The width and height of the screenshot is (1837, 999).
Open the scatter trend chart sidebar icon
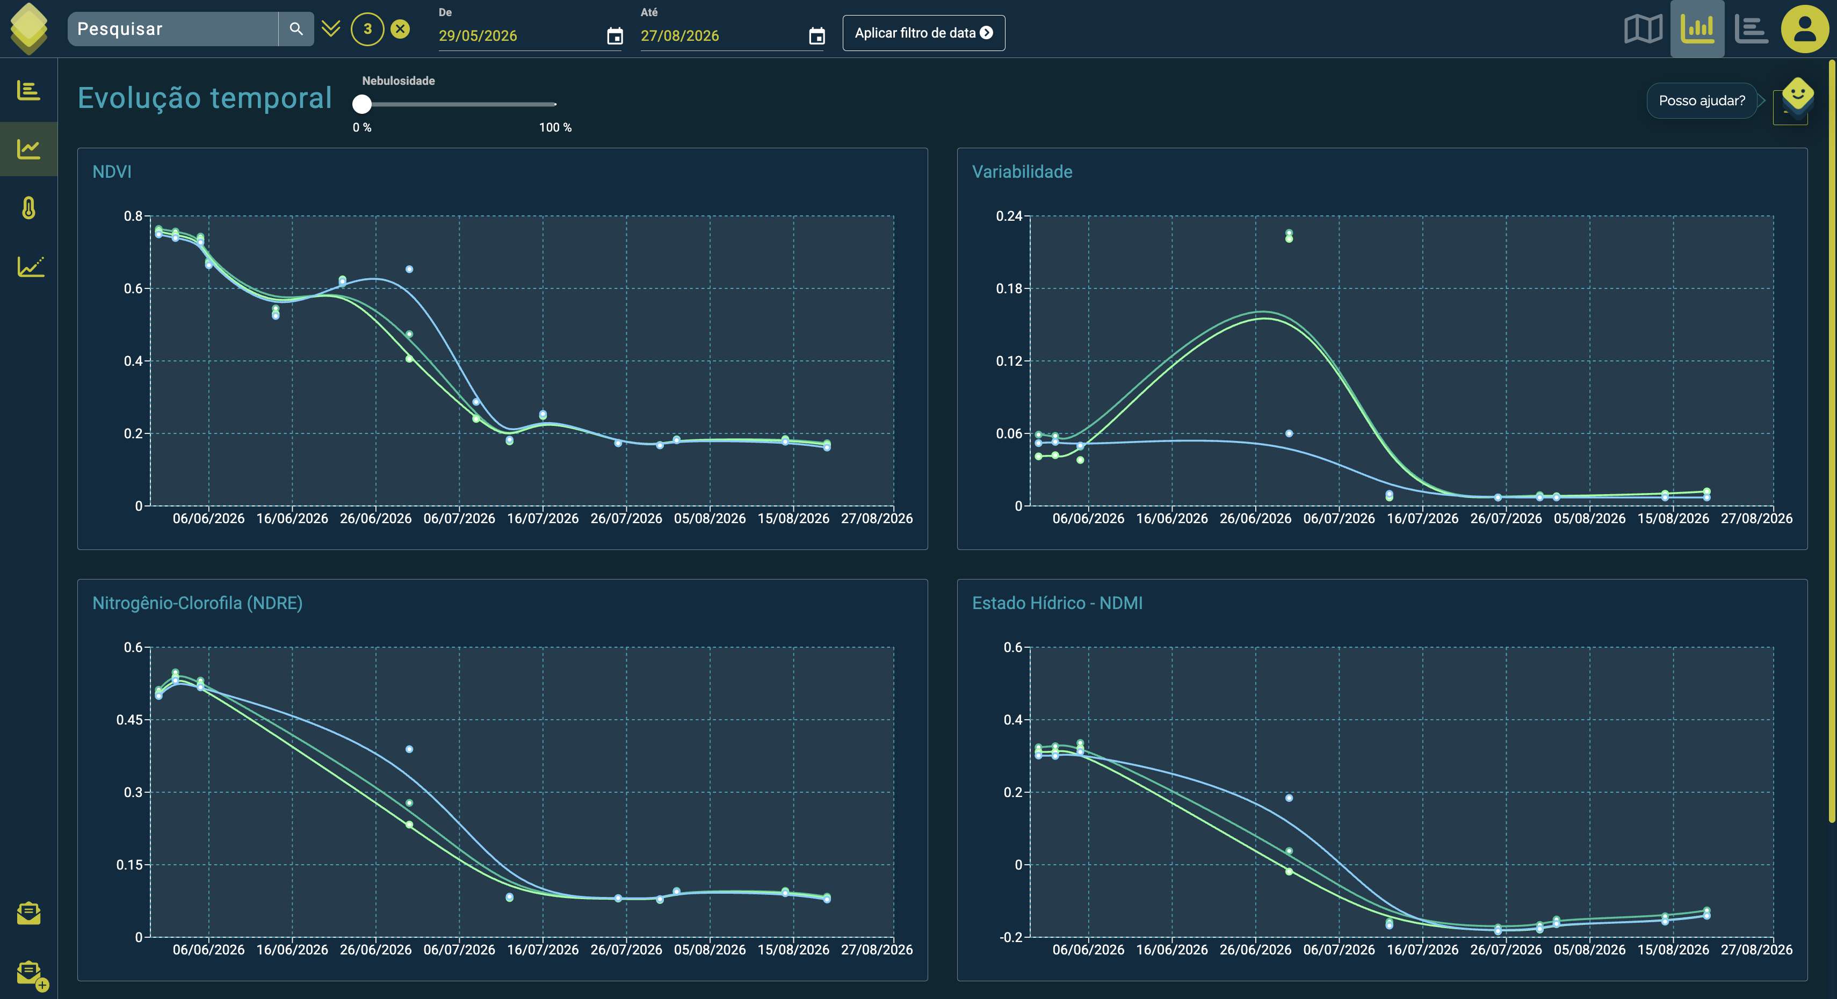pyautogui.click(x=30, y=267)
